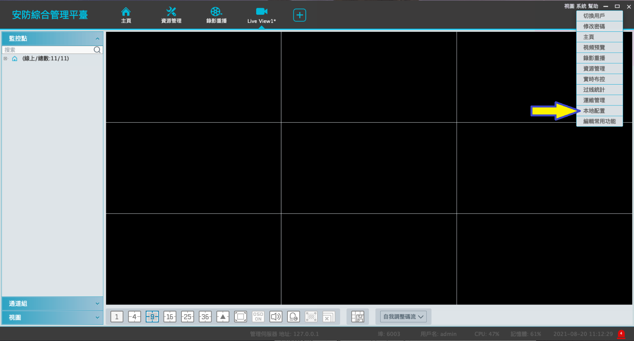Choose 修改密碼 in the dropdown menu
This screenshot has height=341, width=634.
coord(594,26)
